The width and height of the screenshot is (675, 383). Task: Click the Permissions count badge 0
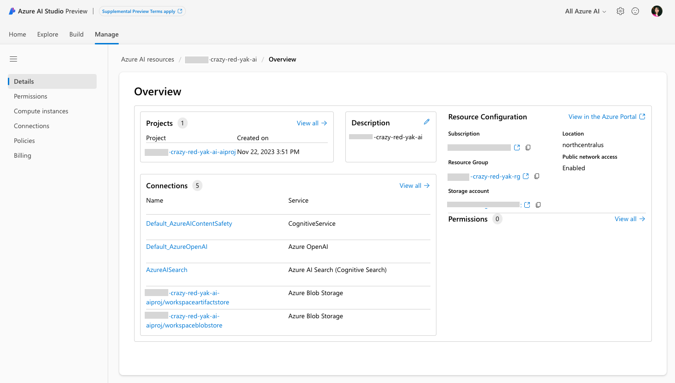pos(497,219)
